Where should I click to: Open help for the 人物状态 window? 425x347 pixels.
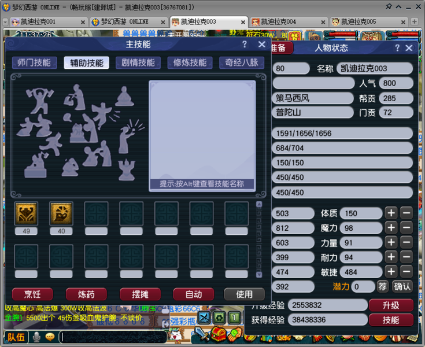point(397,48)
